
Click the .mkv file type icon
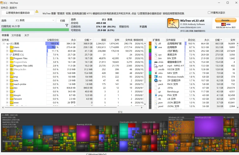pyautogui.click(x=156, y=73)
